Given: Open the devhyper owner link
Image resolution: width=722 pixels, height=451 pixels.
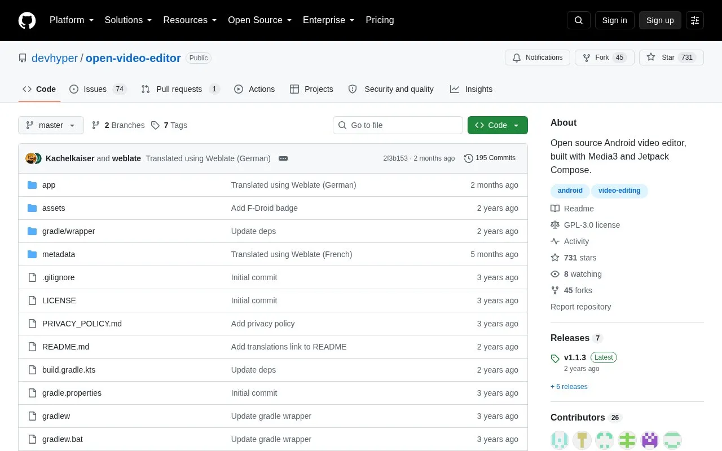Looking at the screenshot, I should [x=55, y=58].
